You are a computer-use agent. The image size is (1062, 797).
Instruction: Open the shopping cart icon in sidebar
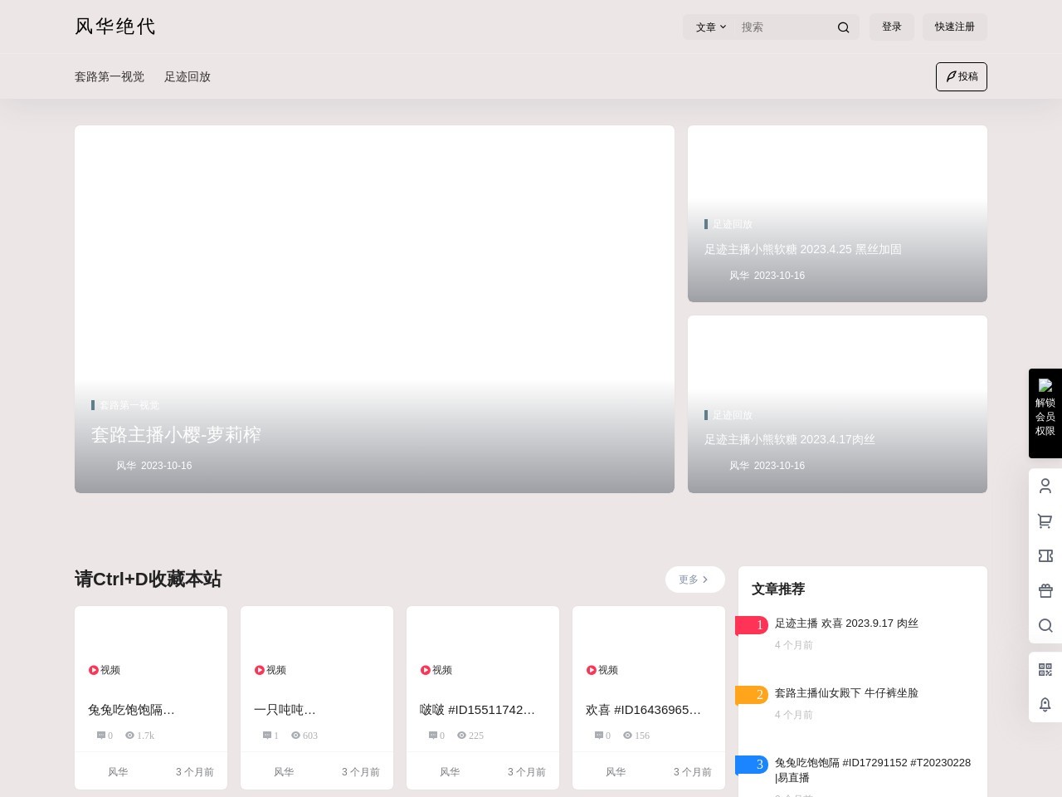pyautogui.click(x=1045, y=521)
